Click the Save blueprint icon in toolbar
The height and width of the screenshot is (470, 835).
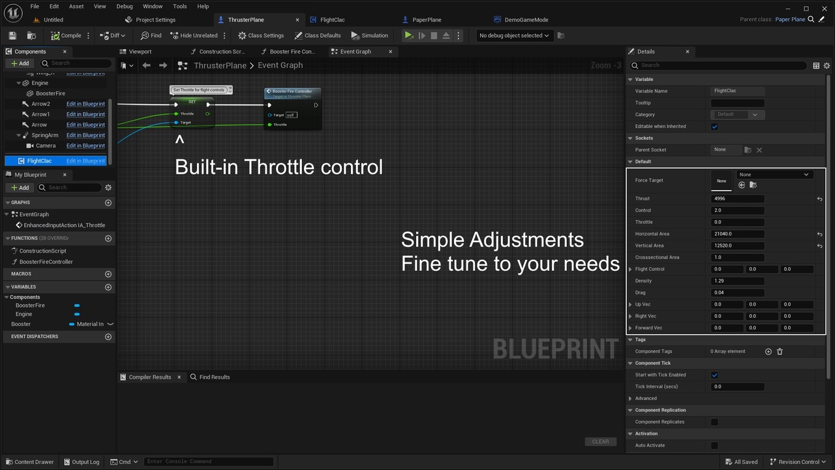point(12,35)
